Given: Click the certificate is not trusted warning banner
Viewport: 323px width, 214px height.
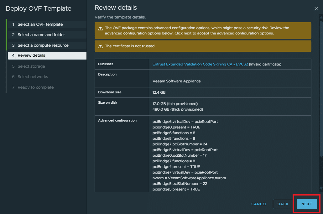Looking at the screenshot, I should tap(203, 46).
